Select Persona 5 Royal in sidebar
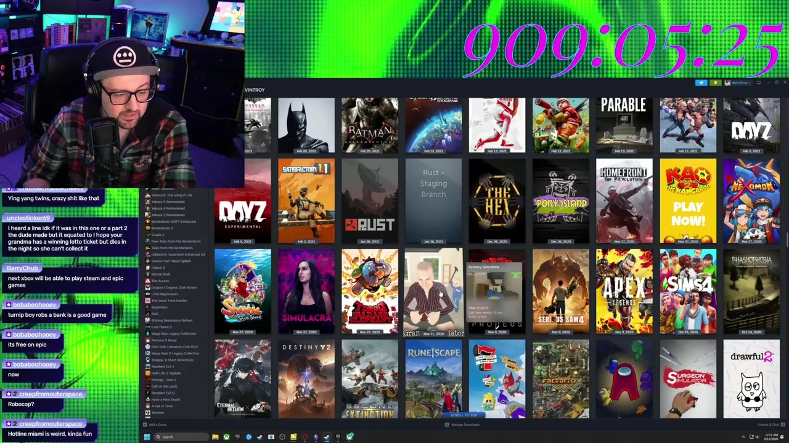Image resolution: width=789 pixels, height=443 pixels. (x=163, y=340)
